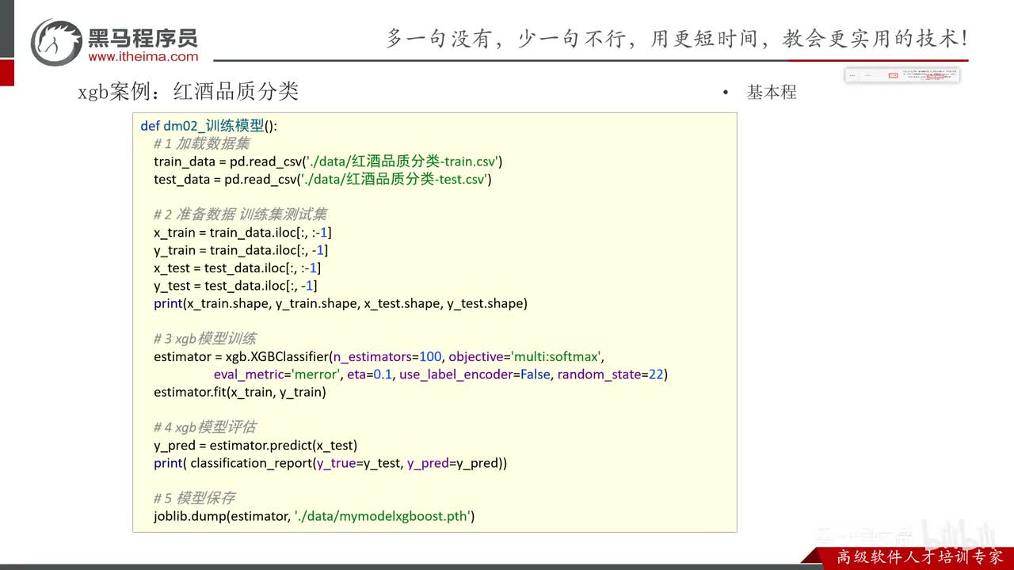1014x570 pixels.
Task: Select the print(x_train.shape, ...) line
Action: (341, 303)
